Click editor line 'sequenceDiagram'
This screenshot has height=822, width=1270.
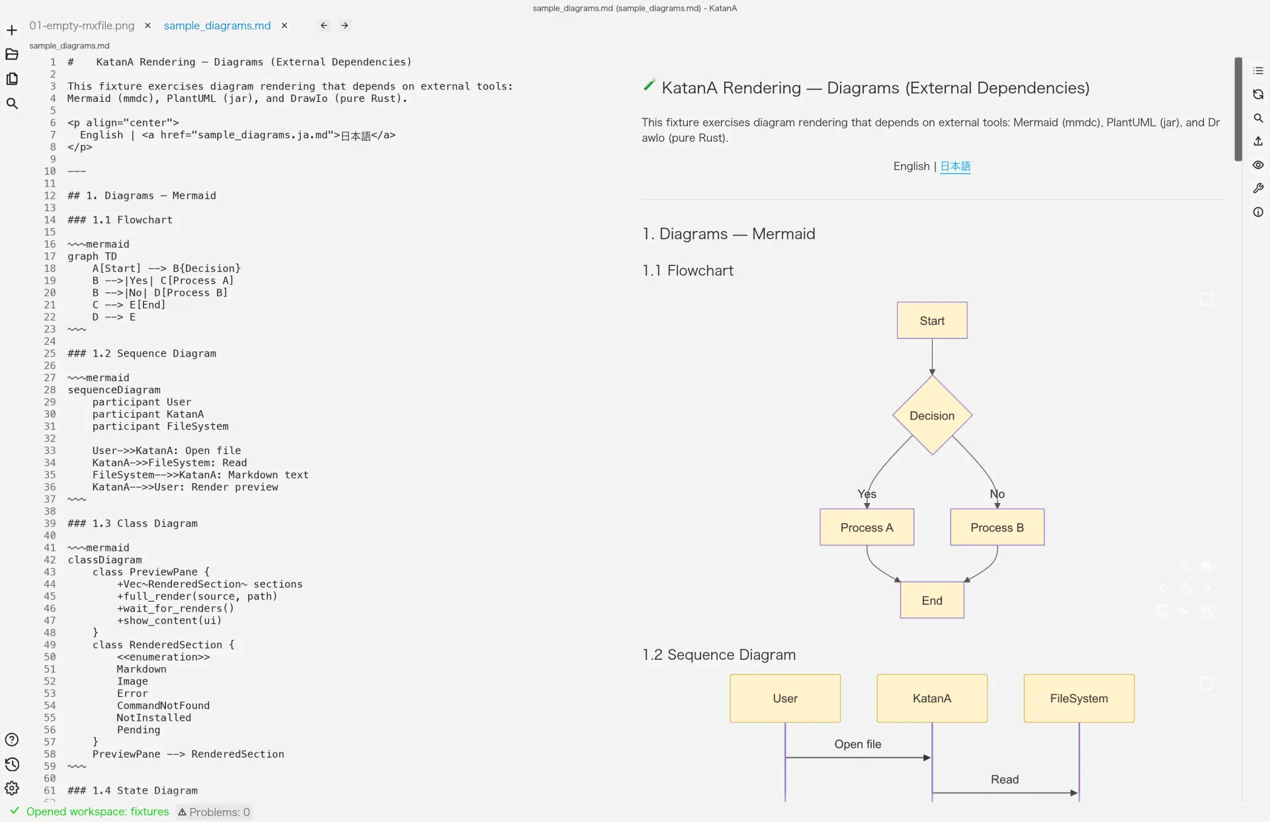[x=114, y=390]
